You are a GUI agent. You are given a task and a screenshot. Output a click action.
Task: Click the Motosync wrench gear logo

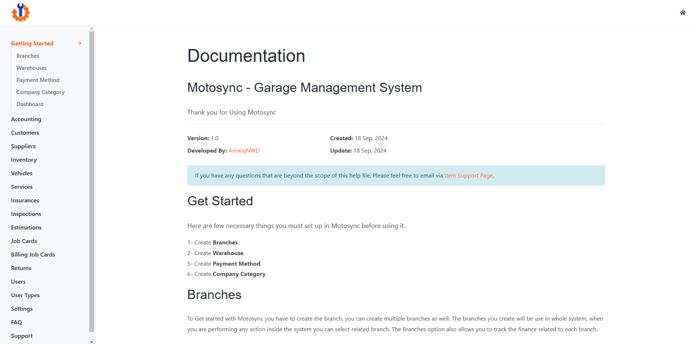click(x=21, y=12)
